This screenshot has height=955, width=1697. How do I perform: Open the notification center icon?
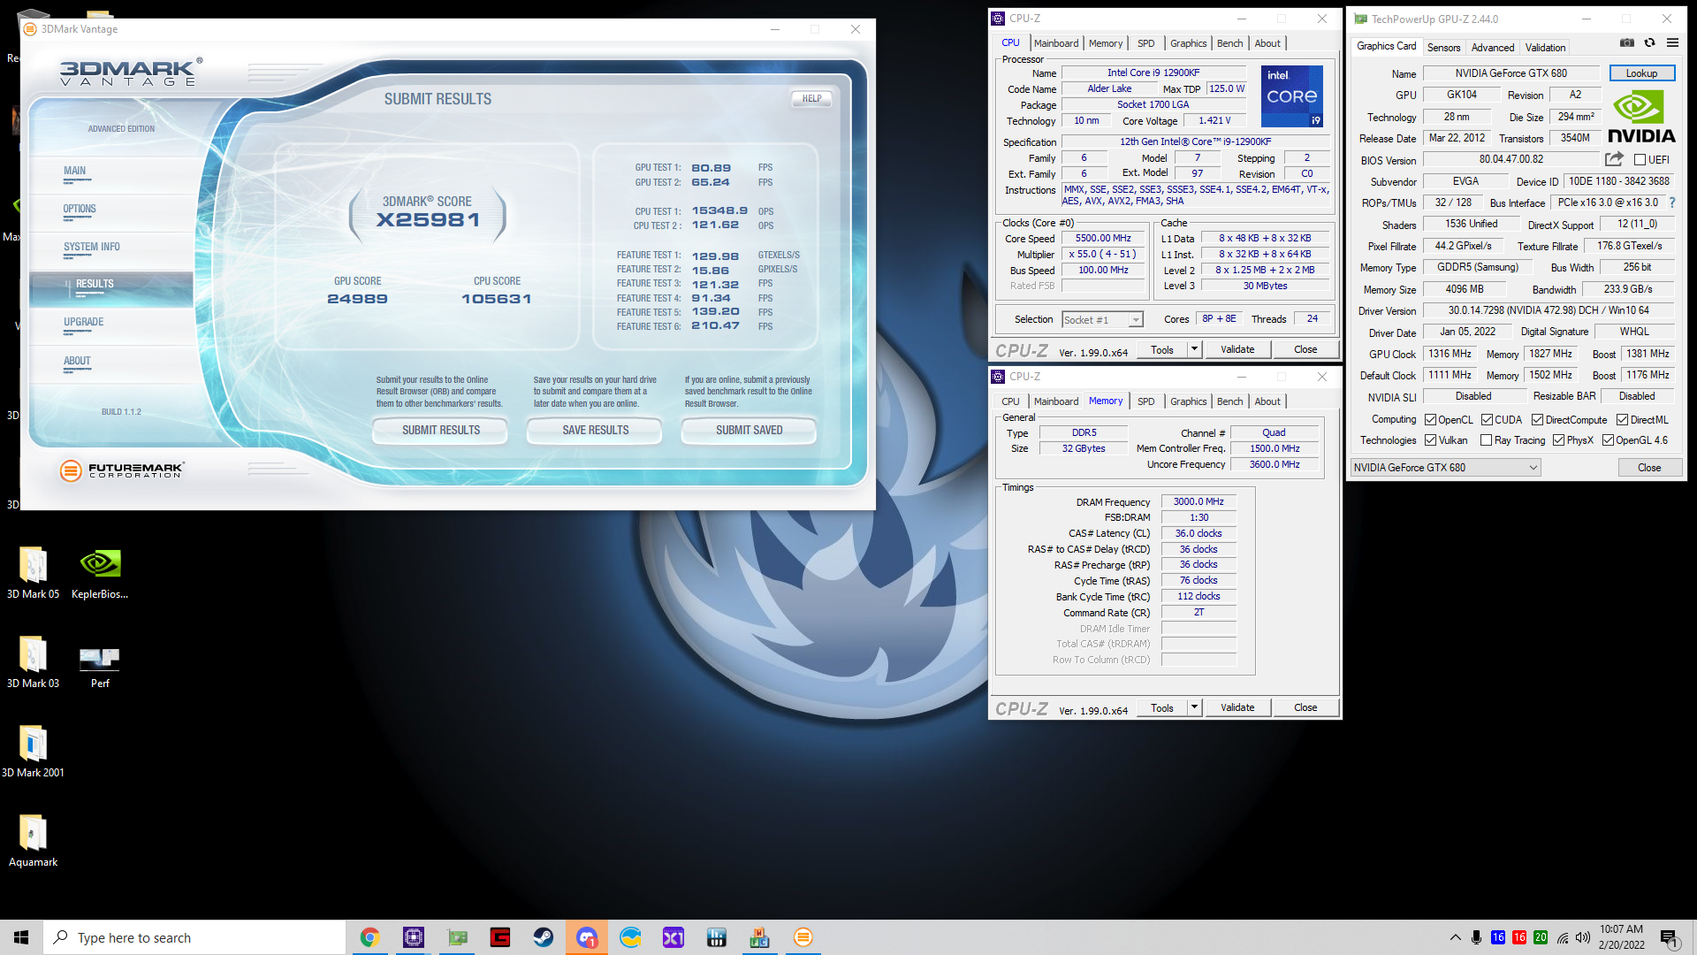(x=1669, y=937)
